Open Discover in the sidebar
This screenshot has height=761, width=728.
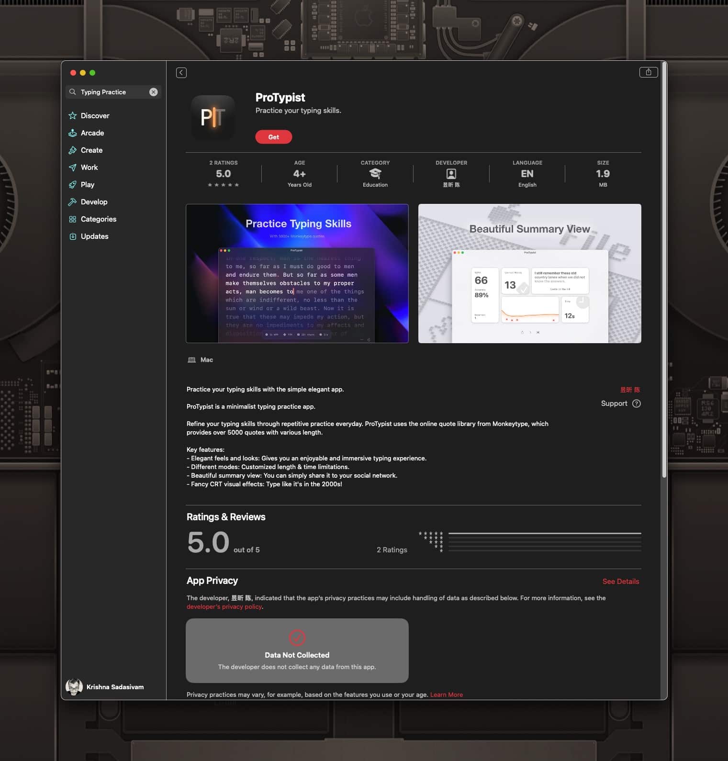tap(95, 116)
